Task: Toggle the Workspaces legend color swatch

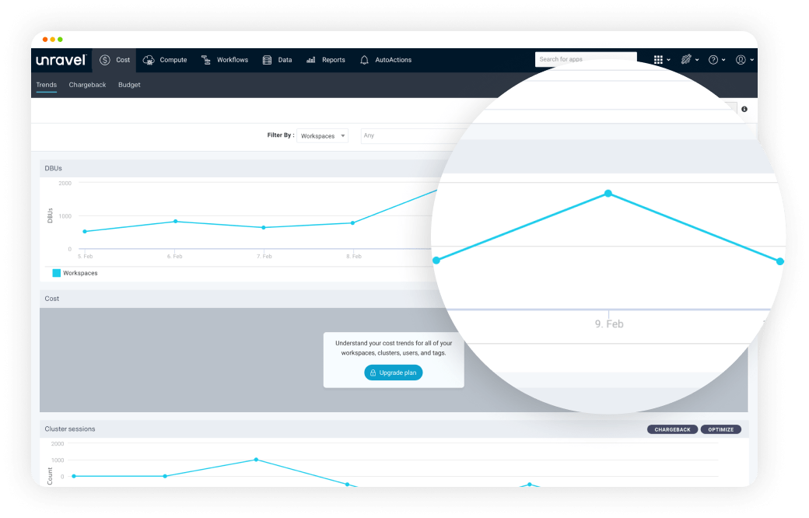Action: 57,273
